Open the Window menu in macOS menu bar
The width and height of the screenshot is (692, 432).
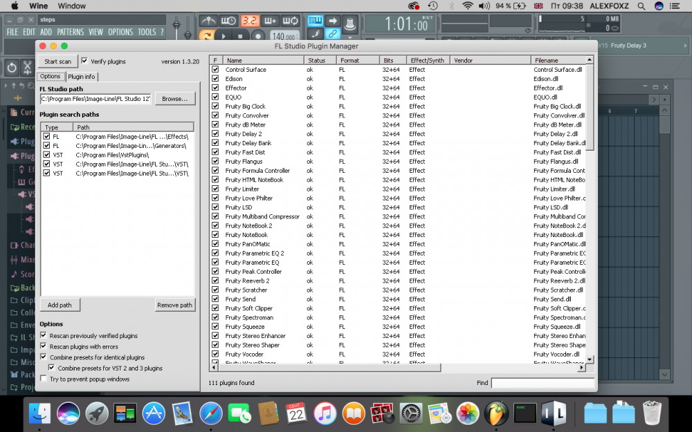(x=71, y=6)
